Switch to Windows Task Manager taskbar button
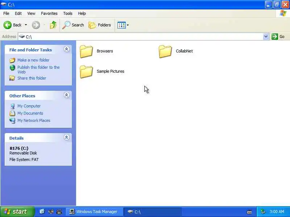Image resolution: width=290 pixels, height=217 pixels. [x=94, y=212]
